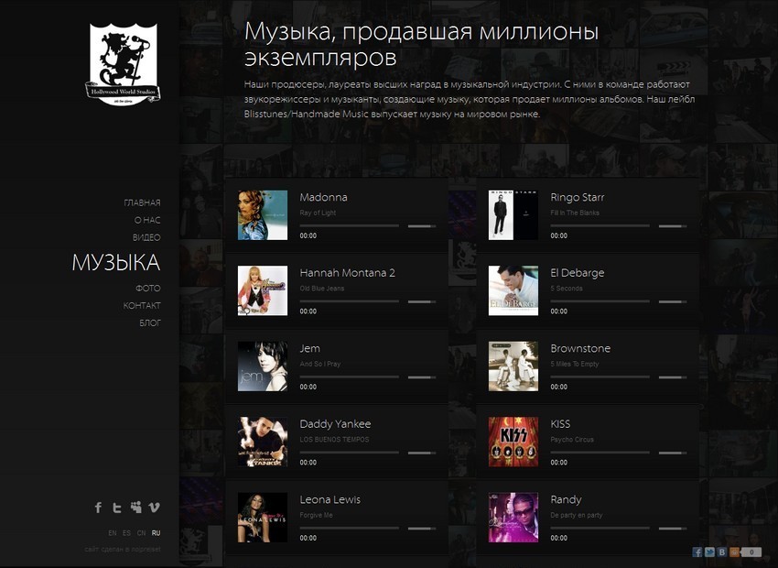The height and width of the screenshot is (568, 778).
Task: Go to the ГЛАВНАЯ menu item
Action: coord(142,202)
